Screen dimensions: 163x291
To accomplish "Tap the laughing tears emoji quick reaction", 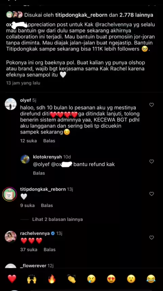I will pyautogui.click(x=151, y=279).
